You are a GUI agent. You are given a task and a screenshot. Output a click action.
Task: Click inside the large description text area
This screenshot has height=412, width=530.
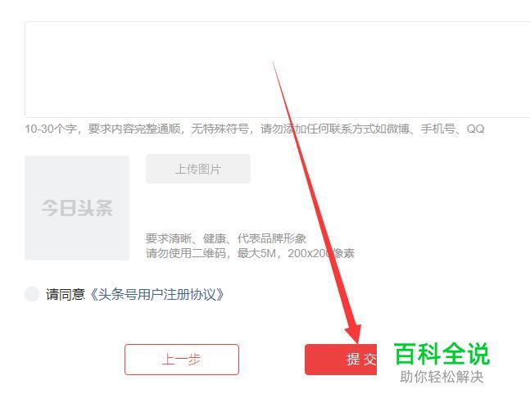click(x=277, y=70)
